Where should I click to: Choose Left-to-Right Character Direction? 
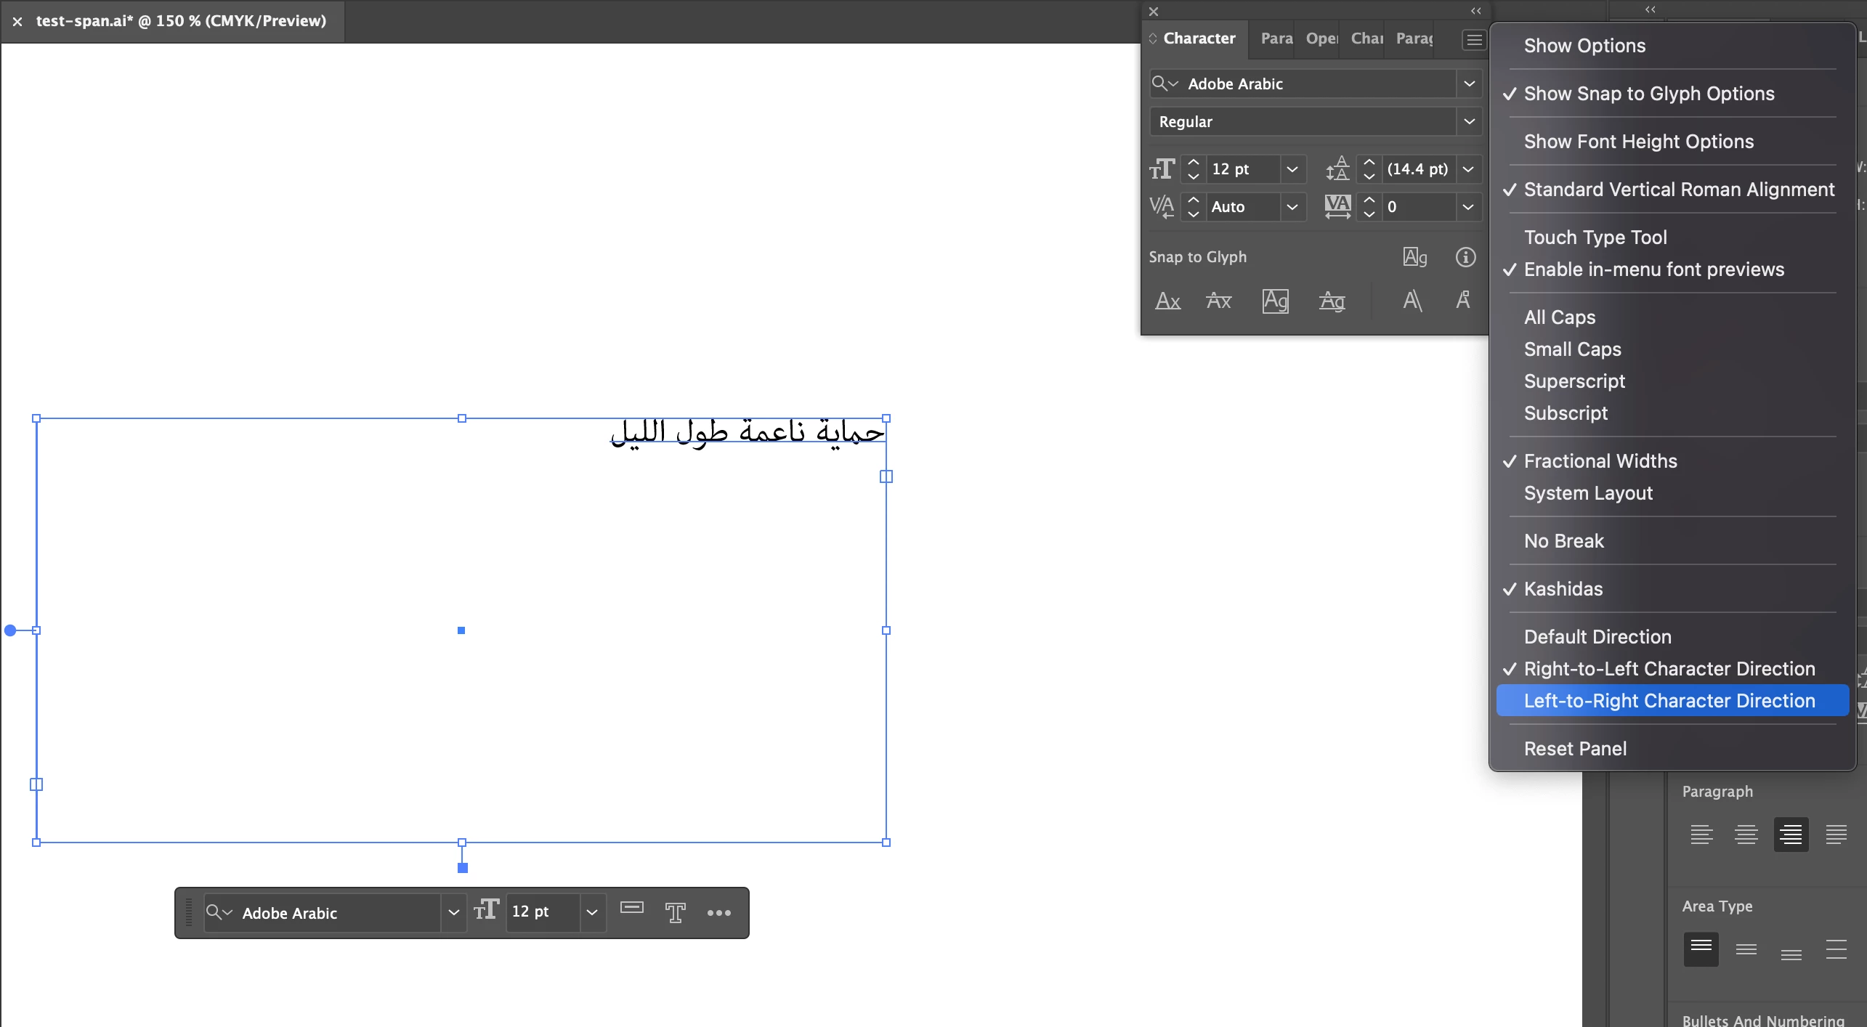tap(1669, 701)
